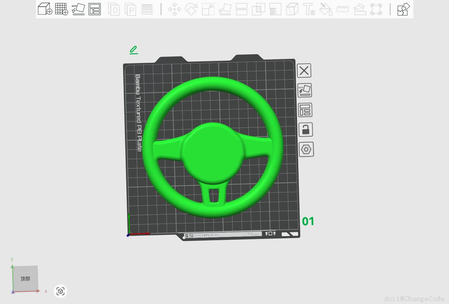Open the Assembly view puzzle icon

403,9
